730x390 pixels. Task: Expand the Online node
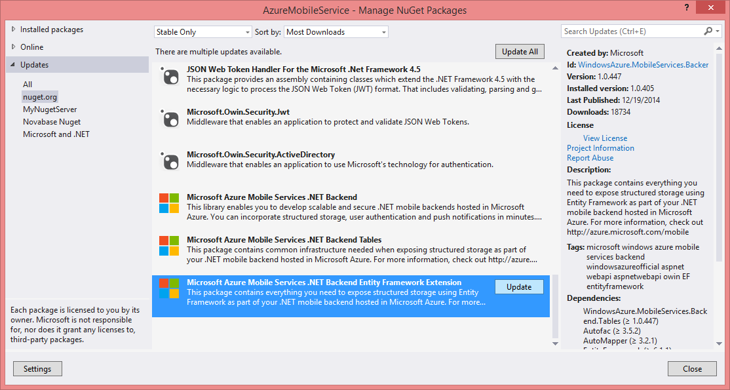pyautogui.click(x=12, y=47)
